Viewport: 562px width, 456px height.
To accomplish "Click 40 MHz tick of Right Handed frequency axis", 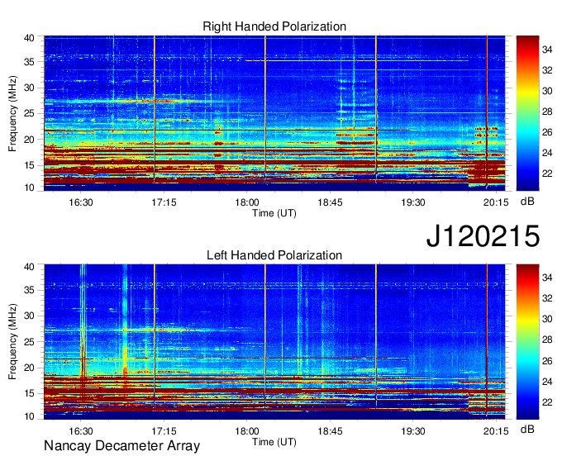I will point(30,38).
